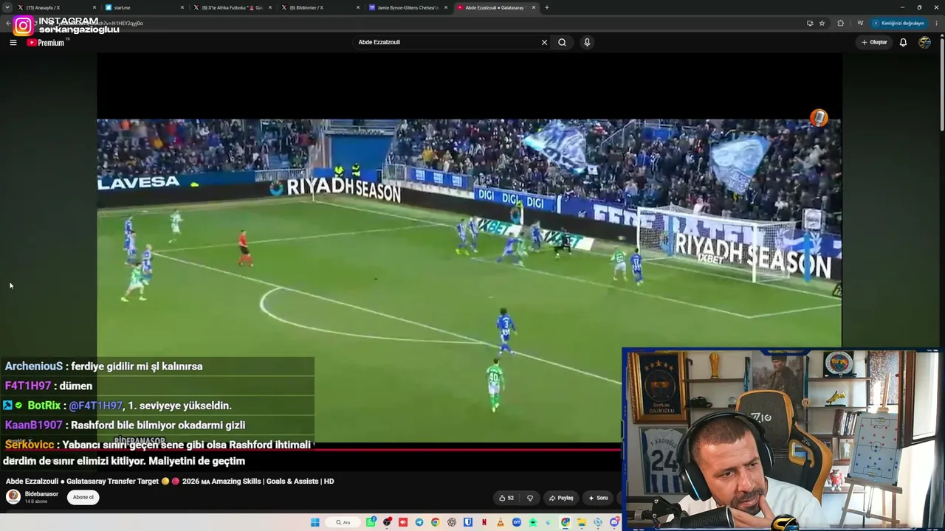Run search with the magnifier button

pyautogui.click(x=562, y=42)
